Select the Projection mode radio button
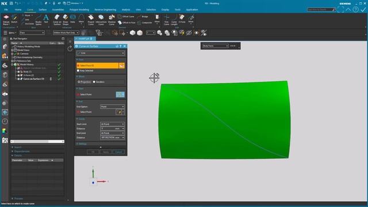Viewport: 368px width, 207px height. coord(79,82)
